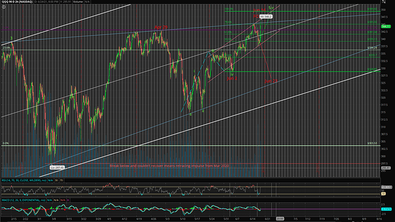Screen dimensions: 395x222
Task: Click the Lo: 297.45 price bubble
Action: point(57,168)
